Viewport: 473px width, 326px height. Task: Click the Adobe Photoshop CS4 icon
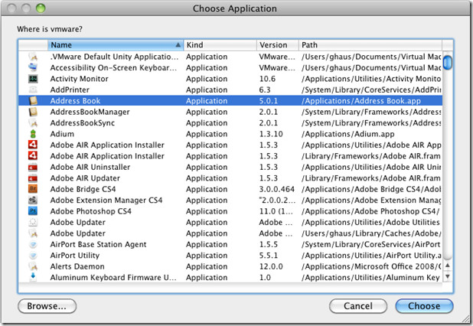pos(33,211)
